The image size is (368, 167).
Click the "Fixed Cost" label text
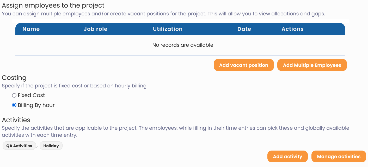31,96
